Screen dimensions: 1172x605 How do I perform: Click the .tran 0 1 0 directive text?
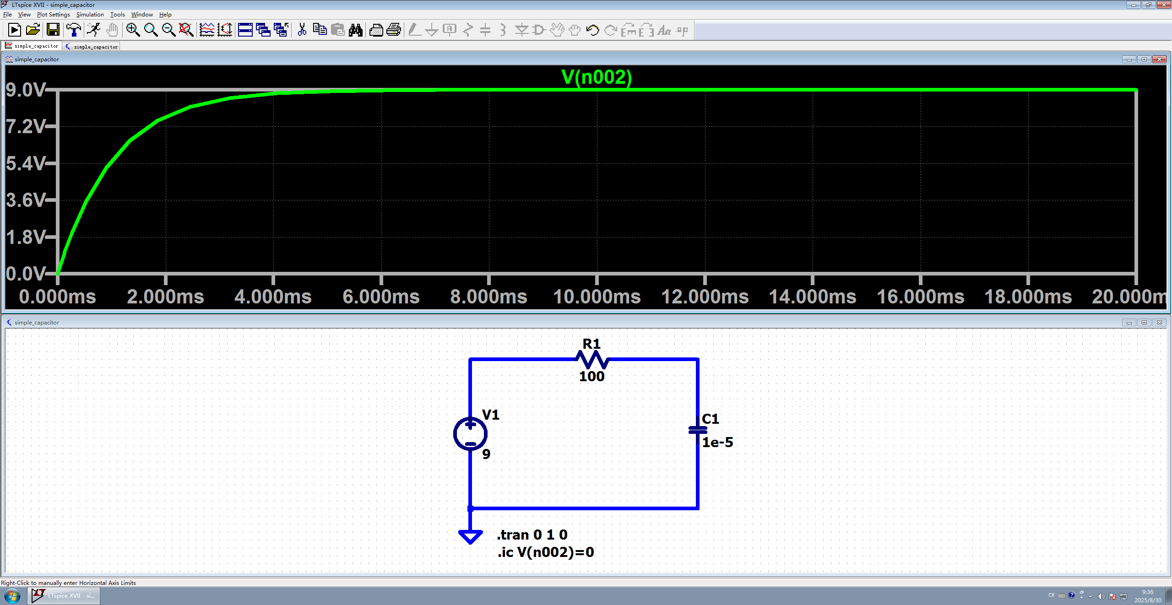coord(532,535)
